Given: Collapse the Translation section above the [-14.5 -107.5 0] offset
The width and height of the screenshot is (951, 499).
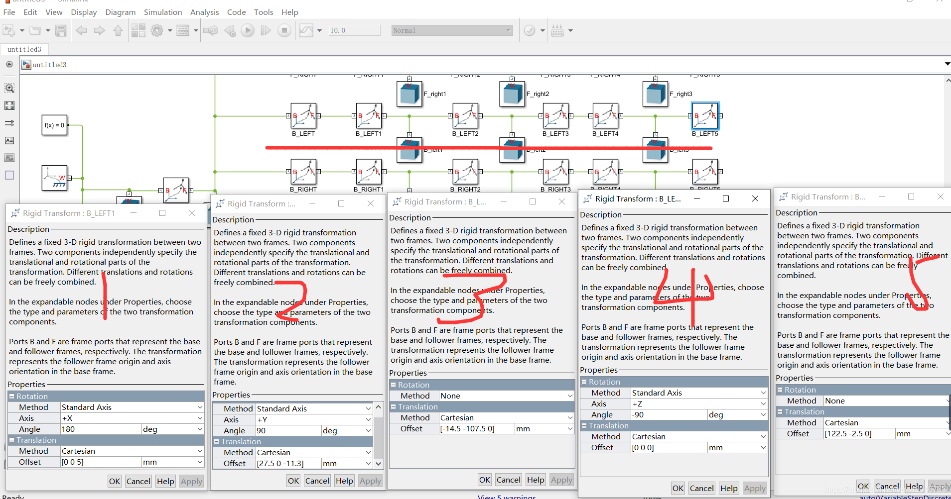Looking at the screenshot, I should click(x=394, y=407).
